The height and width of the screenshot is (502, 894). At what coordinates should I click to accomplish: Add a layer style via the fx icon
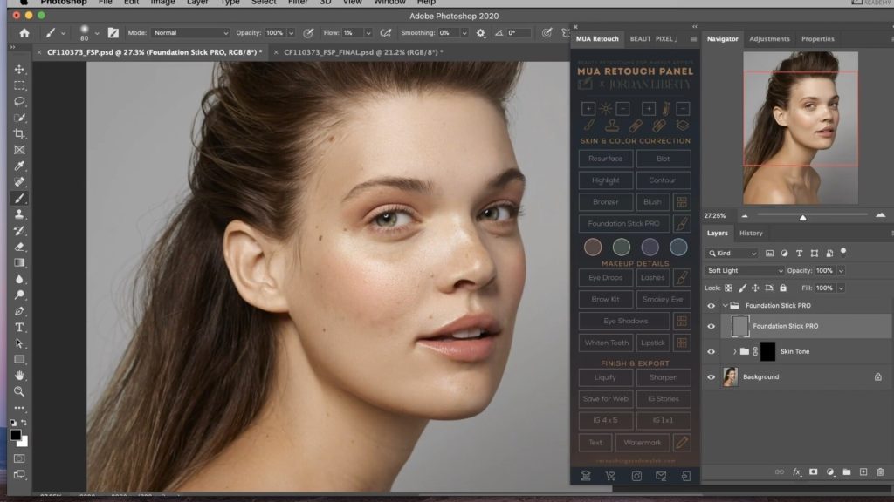[795, 470]
